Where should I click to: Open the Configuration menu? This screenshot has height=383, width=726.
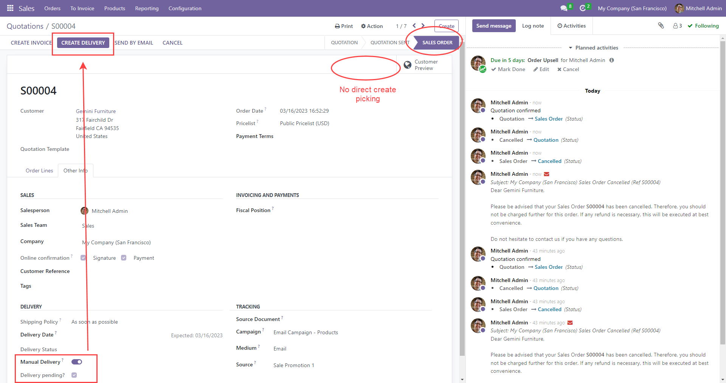(x=185, y=8)
